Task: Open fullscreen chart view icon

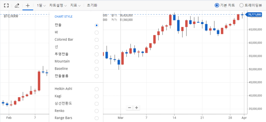Action: 6,5
